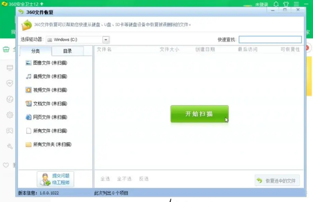Click the green 开始扫描 button
Screen dimensions: 313x202
199,114
